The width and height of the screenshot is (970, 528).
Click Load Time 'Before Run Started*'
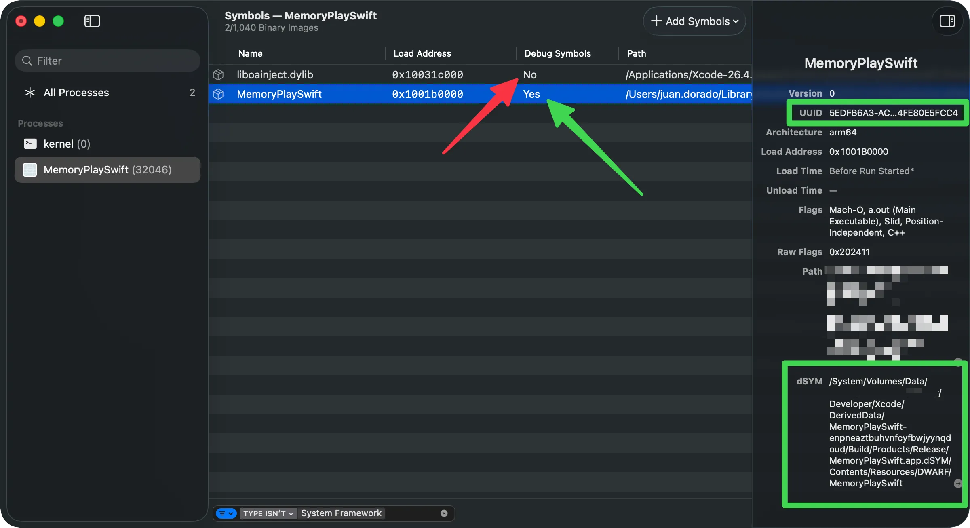click(x=872, y=171)
